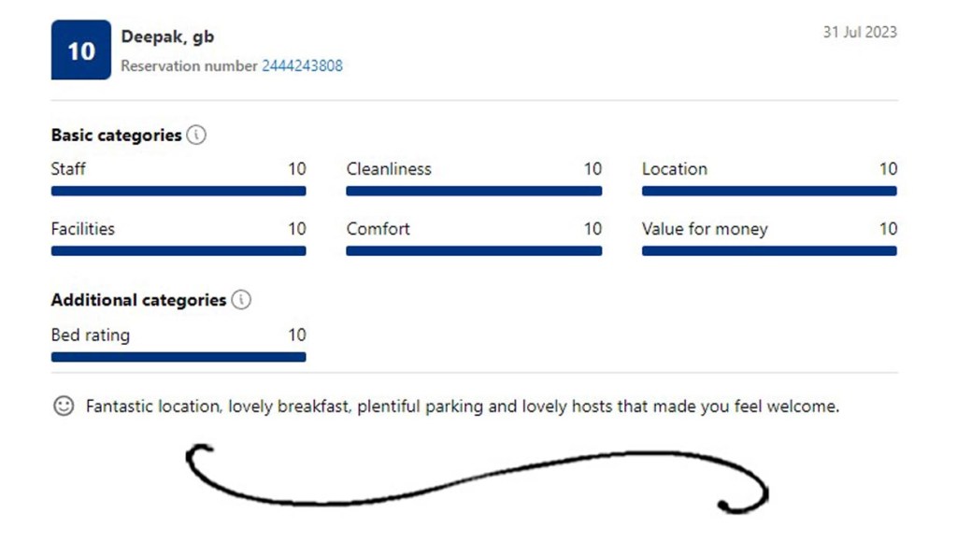The image size is (957, 556).
Task: Click the Value for money rating bar
Action: click(x=769, y=250)
